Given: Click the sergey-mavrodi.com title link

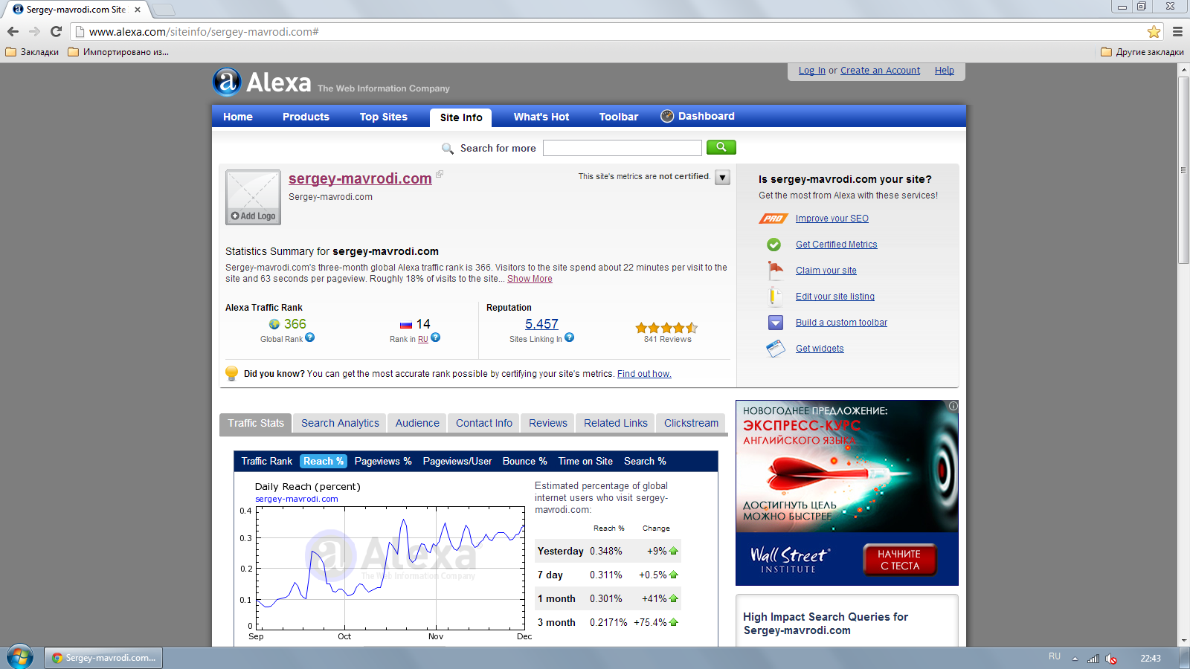Looking at the screenshot, I should coord(360,178).
